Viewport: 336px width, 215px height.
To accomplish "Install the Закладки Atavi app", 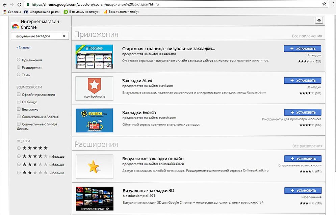I will pos(302,80).
